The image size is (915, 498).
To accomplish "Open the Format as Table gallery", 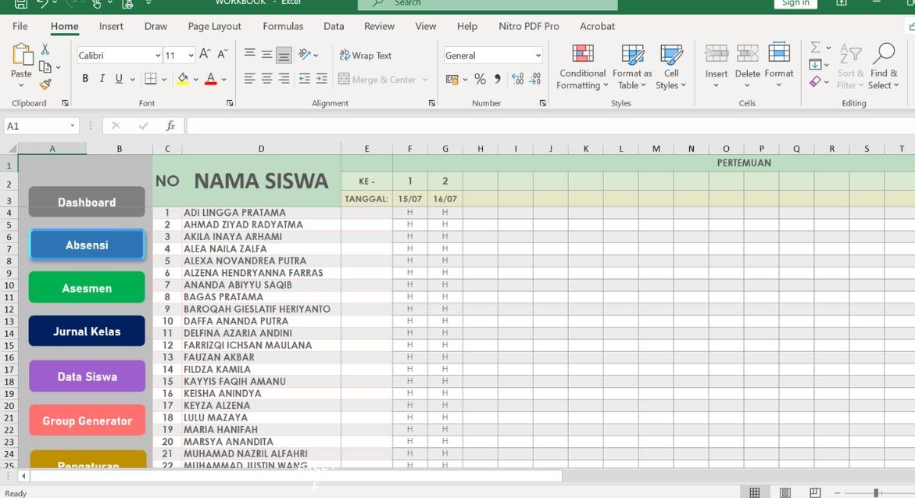I will tap(632, 66).
